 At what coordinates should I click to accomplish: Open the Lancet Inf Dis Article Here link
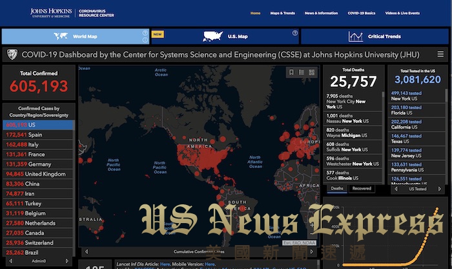click(165, 264)
